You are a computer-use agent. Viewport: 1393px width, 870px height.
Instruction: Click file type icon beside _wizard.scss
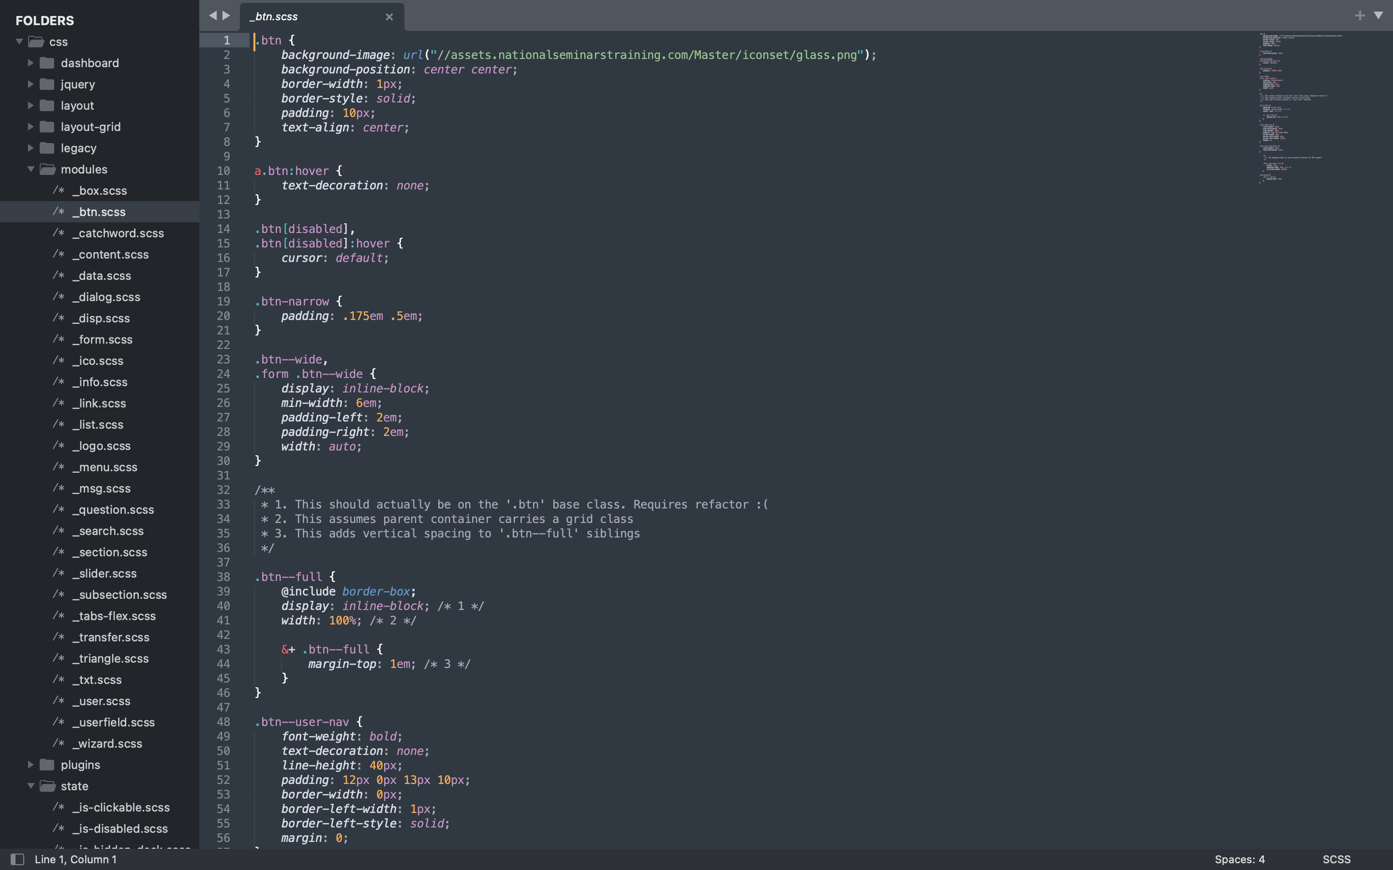(x=59, y=743)
